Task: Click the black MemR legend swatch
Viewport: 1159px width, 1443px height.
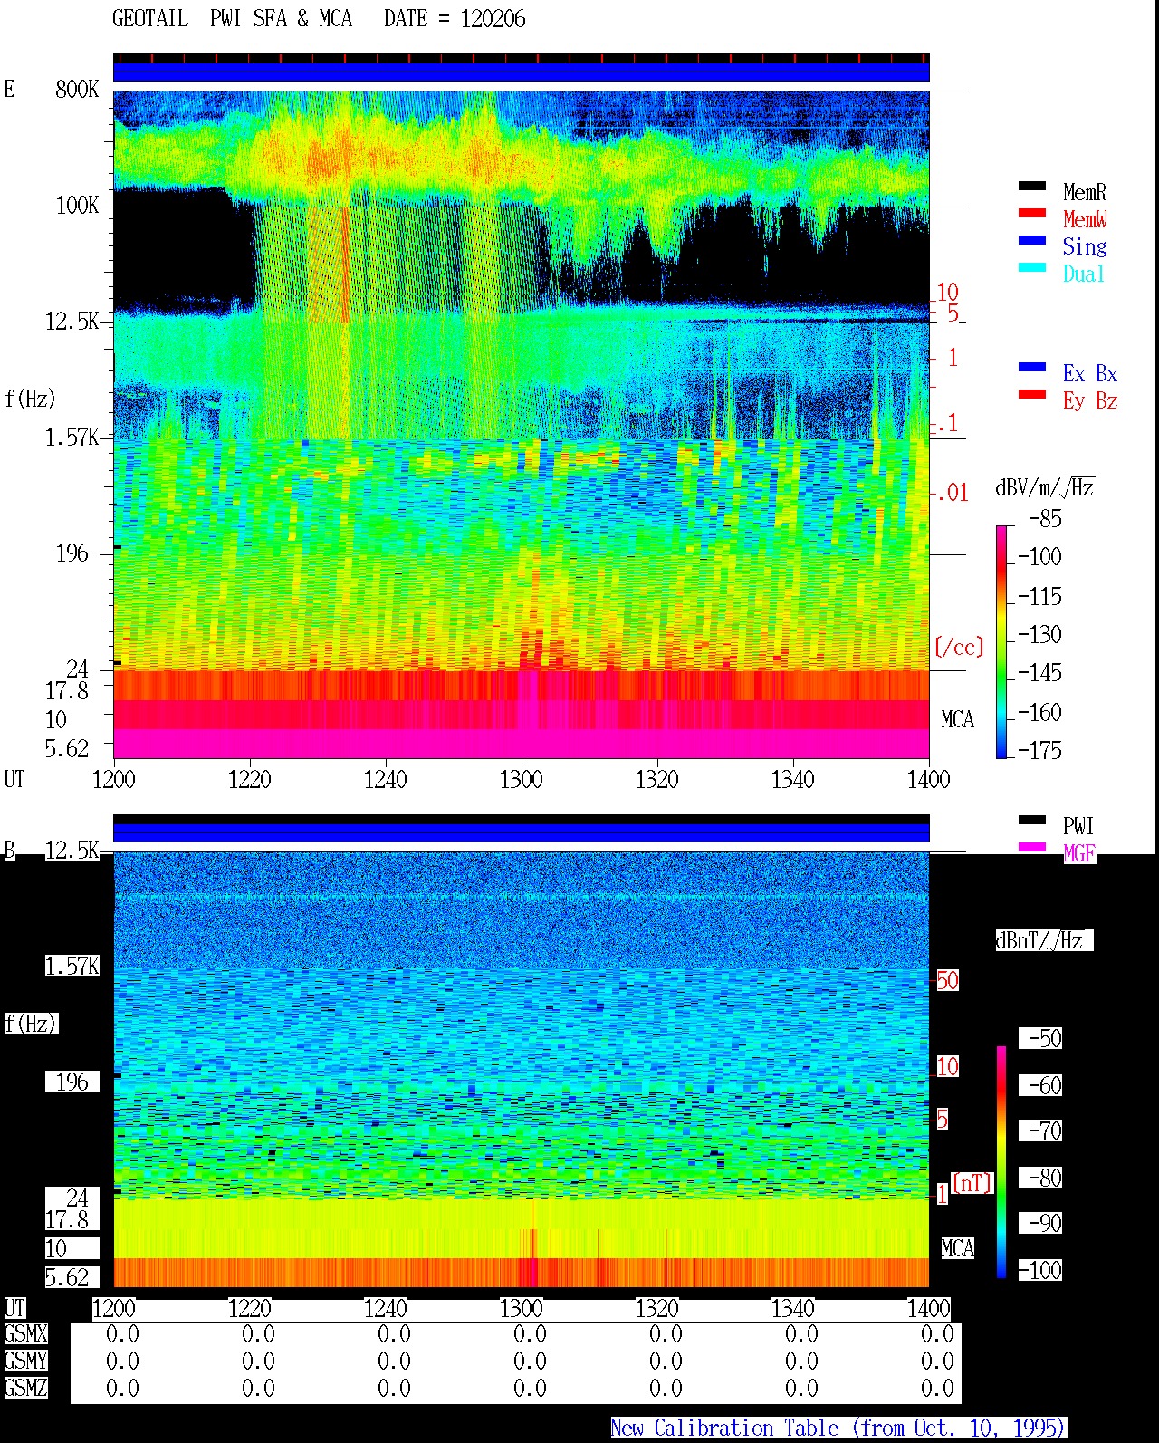Action: tap(1032, 187)
